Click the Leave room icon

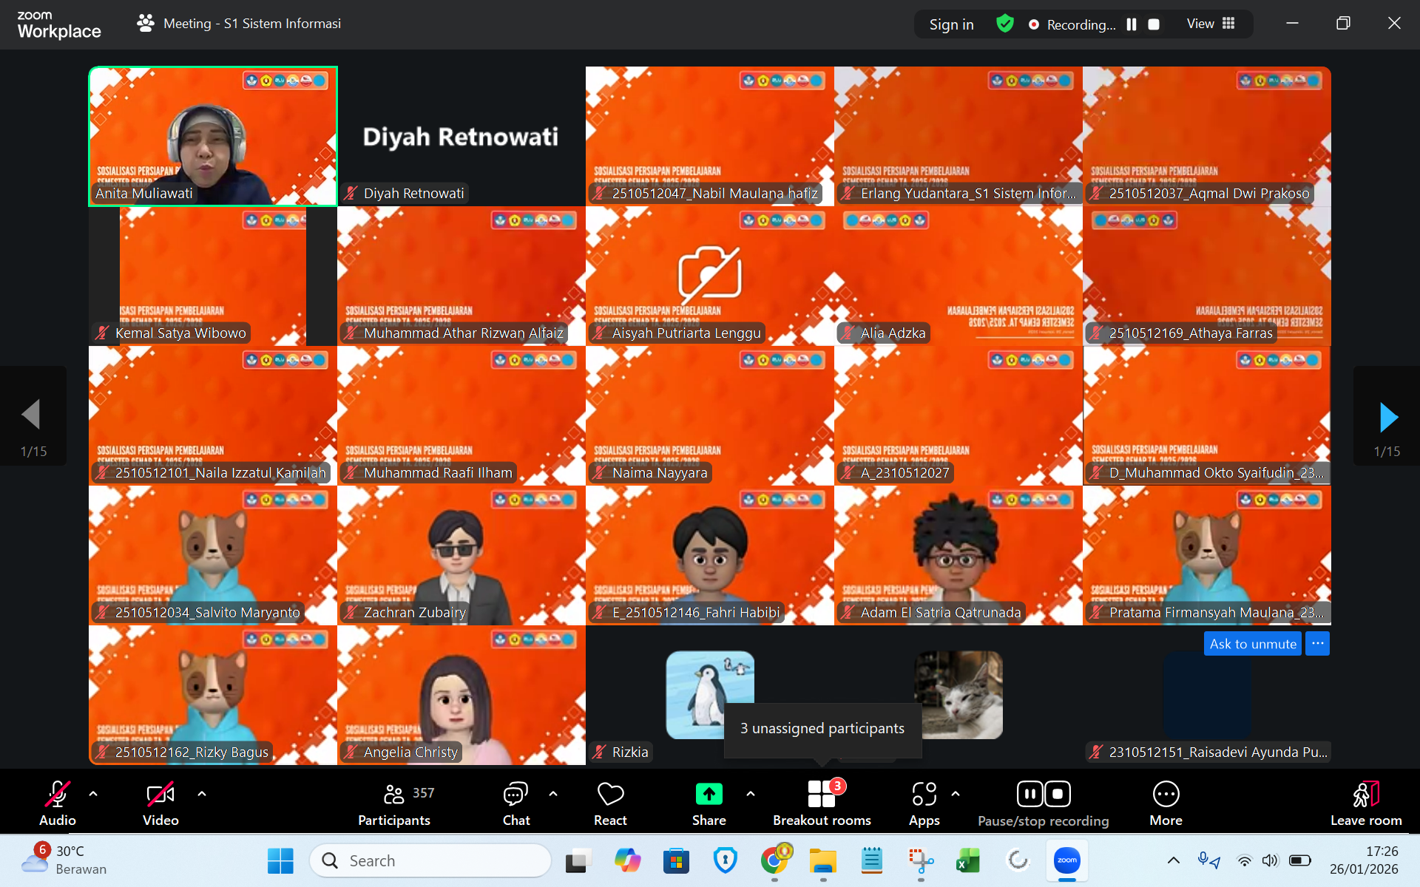tap(1365, 795)
